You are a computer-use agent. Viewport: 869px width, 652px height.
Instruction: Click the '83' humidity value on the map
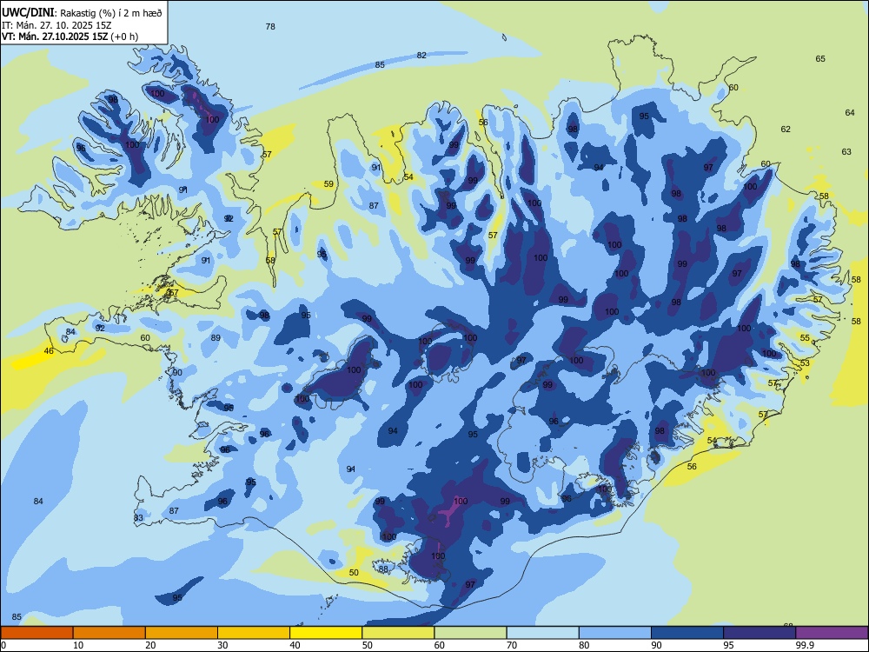(138, 518)
